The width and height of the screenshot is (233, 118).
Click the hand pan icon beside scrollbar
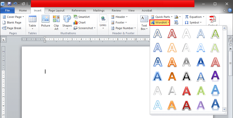click(x=230, y=44)
